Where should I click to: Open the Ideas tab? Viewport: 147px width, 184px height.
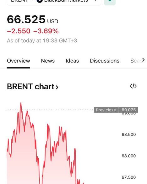click(72, 61)
